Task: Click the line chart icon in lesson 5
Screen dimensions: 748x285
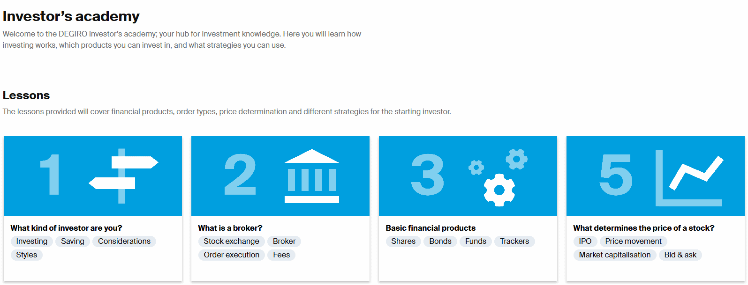Action: tap(689, 178)
